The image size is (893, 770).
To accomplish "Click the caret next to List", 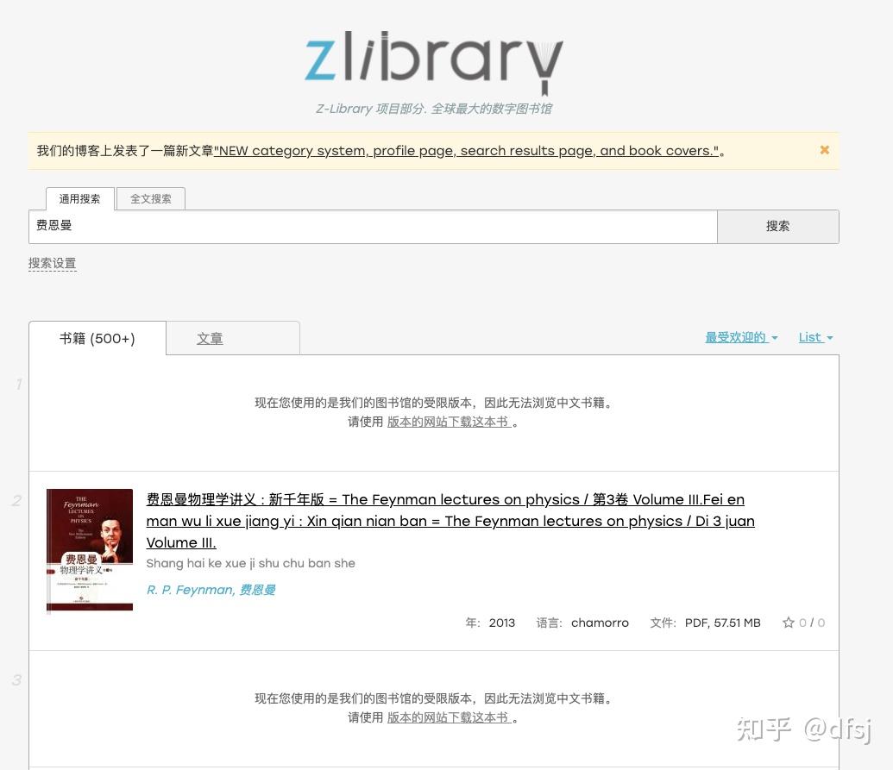I will click(x=830, y=337).
